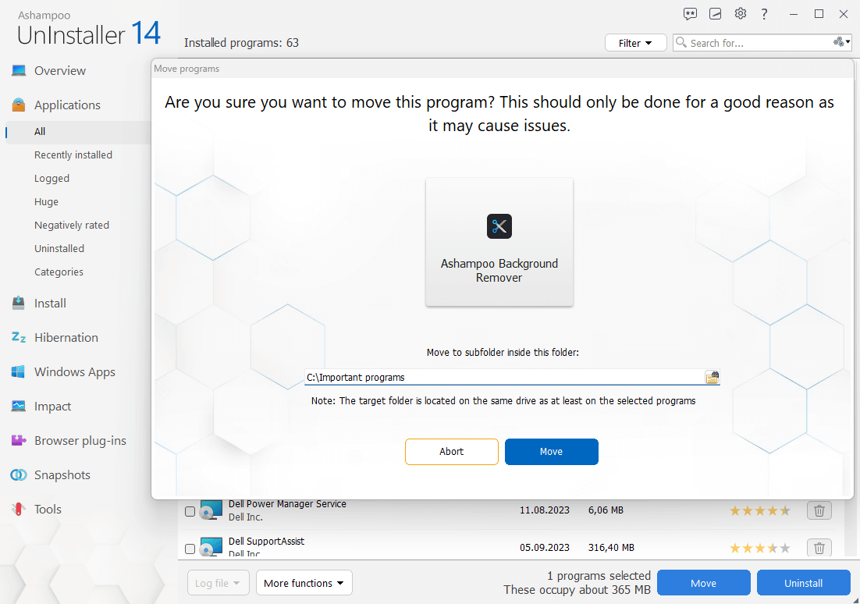The image size is (860, 604).
Task: Click the Ashampoo Background Remover scissors icon
Action: [499, 226]
